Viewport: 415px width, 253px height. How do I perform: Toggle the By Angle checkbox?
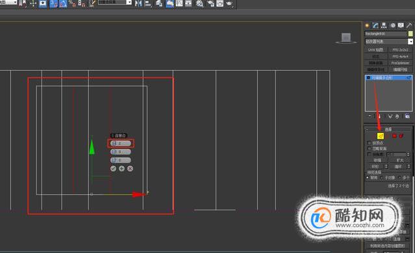click(x=369, y=154)
